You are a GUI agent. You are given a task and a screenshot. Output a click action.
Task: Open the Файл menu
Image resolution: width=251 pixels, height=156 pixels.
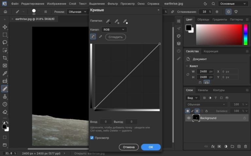pyautogui.click(x=15, y=4)
